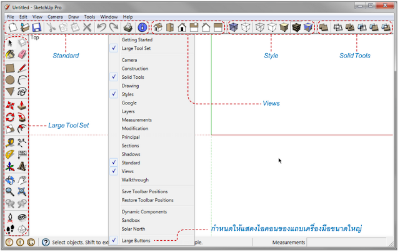Screen dimensions: 400x252
Task: Select the Paint Bucket tool
Action: tap(10, 54)
